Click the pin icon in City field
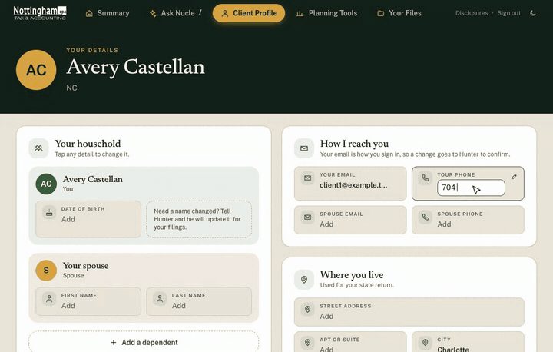 point(426,343)
